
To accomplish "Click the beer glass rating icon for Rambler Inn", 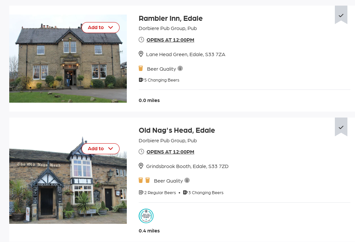I will [x=141, y=68].
